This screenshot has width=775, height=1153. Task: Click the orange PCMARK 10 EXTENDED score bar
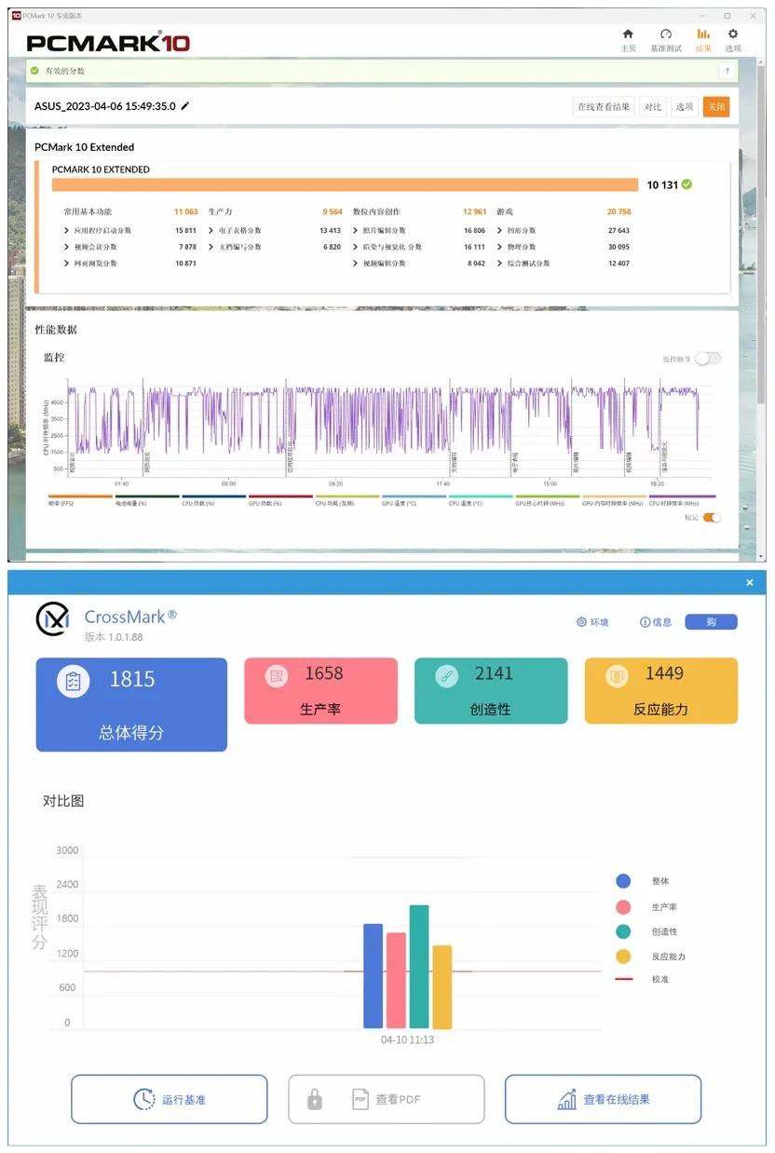[x=346, y=184]
